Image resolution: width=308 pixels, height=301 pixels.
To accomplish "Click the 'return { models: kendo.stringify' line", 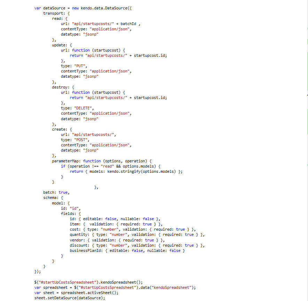I will 126,172.
